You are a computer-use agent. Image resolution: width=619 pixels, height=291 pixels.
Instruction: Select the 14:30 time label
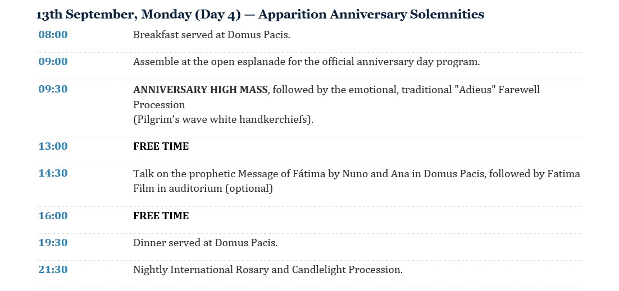coord(53,173)
